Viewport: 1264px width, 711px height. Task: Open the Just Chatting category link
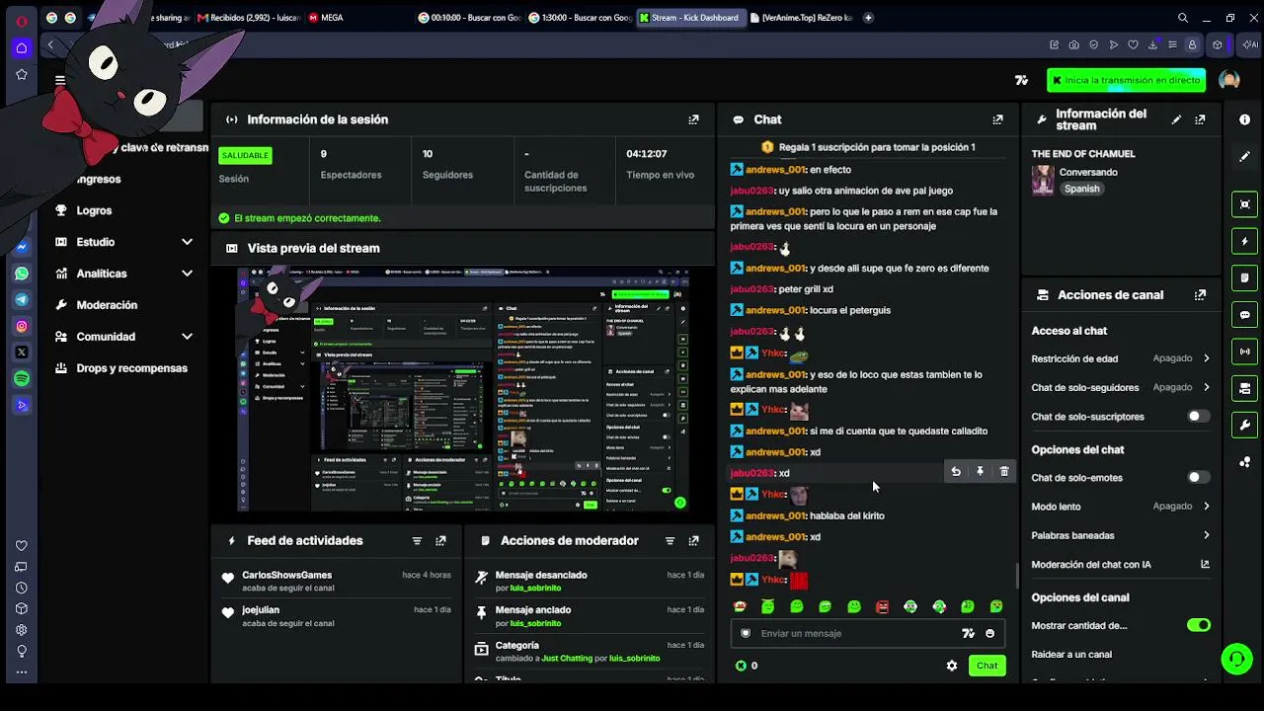[x=567, y=659]
